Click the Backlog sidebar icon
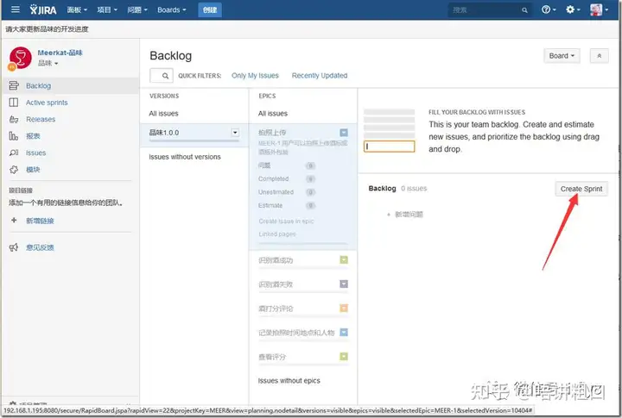The image size is (622, 418). (14, 85)
